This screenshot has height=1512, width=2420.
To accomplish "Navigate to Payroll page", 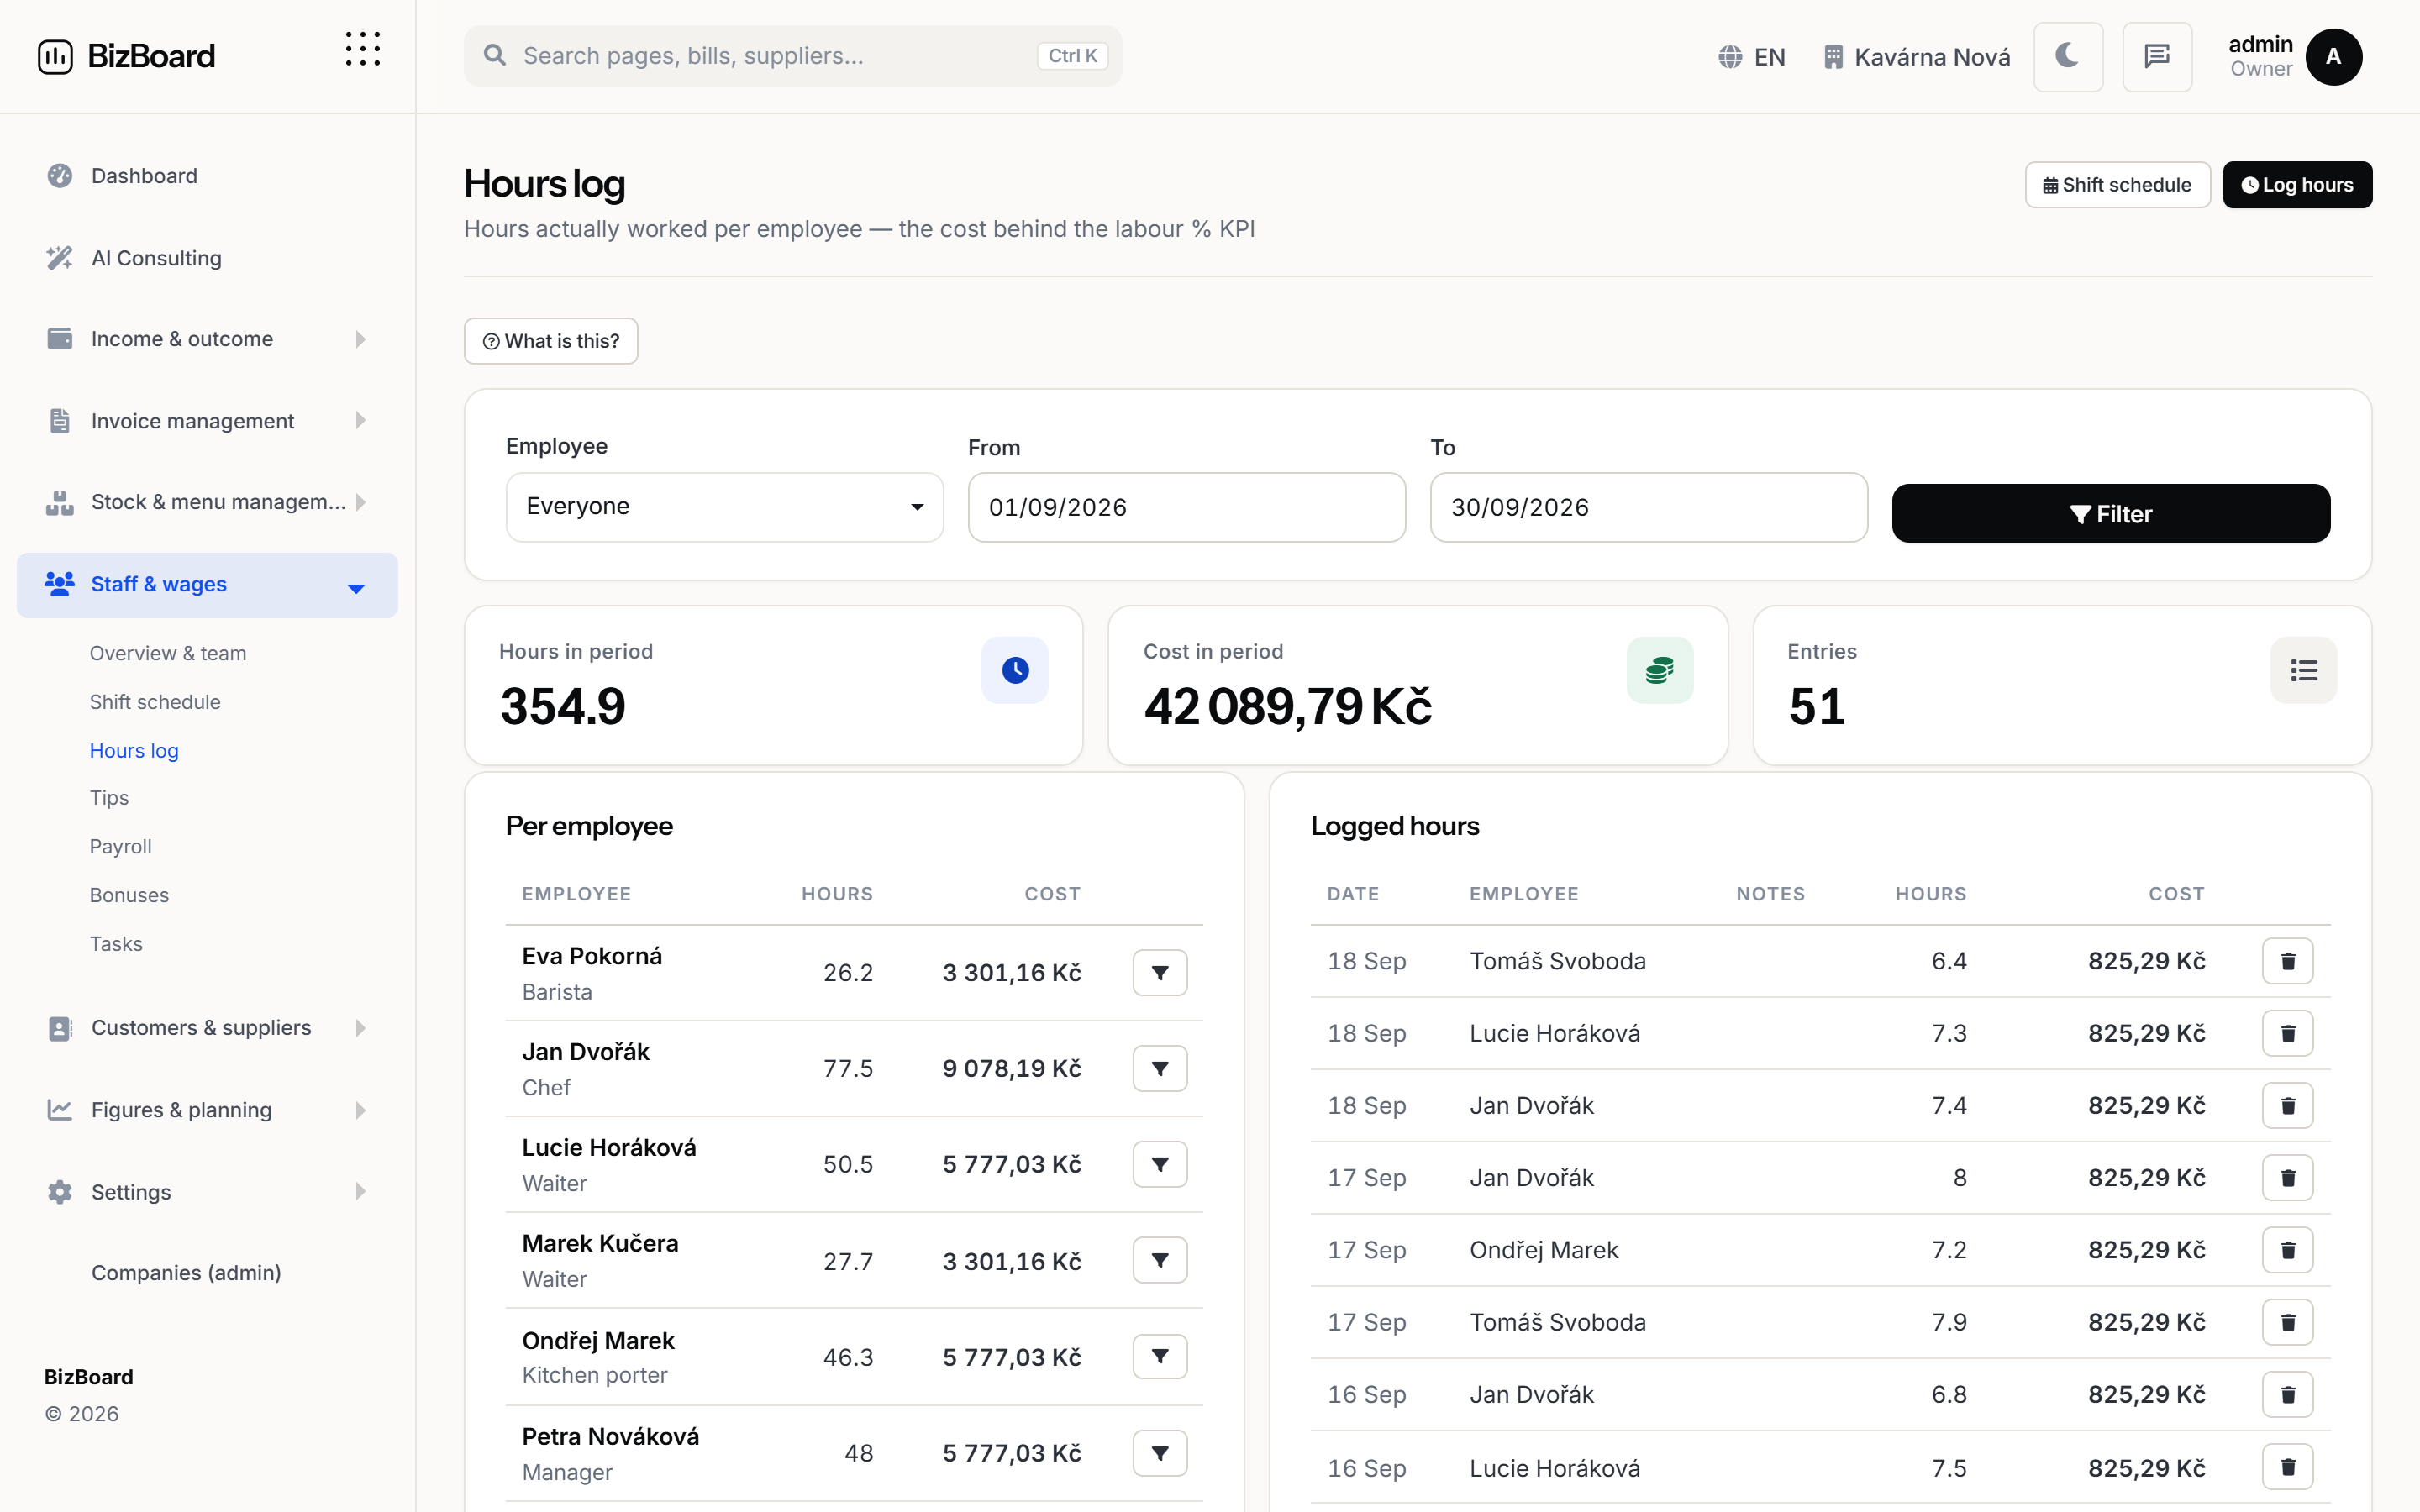I will pos(121,847).
